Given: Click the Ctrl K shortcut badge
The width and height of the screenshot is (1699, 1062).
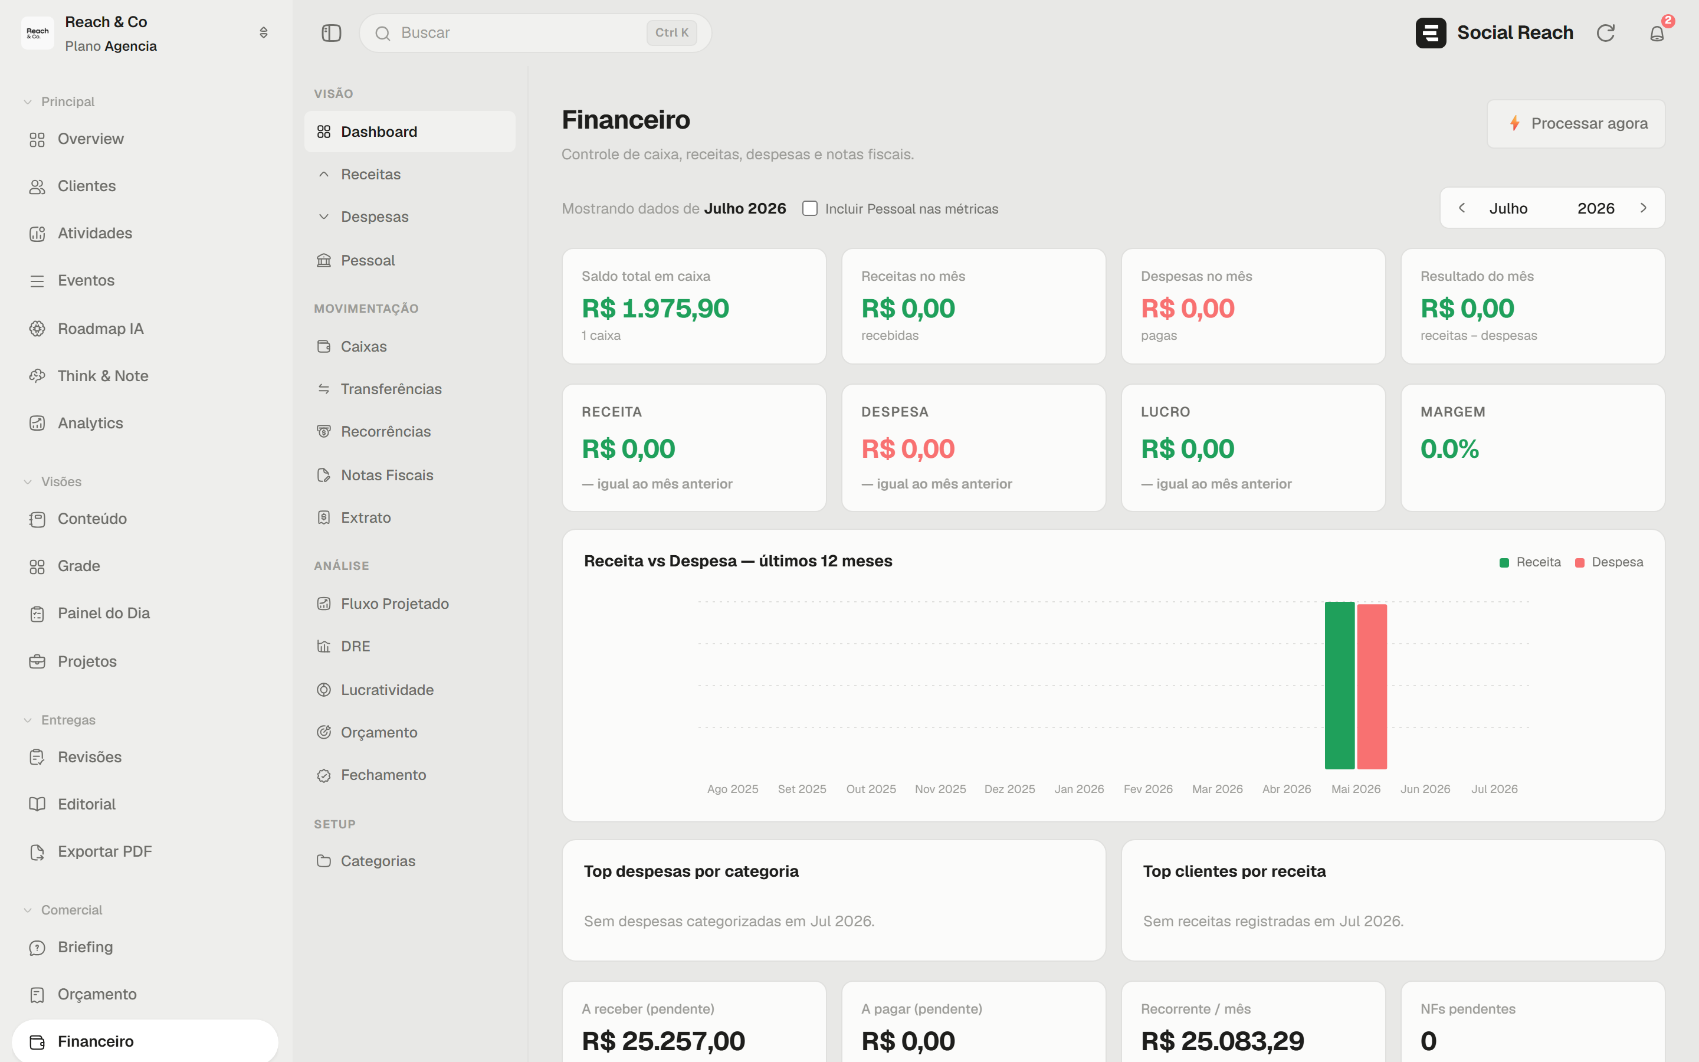Looking at the screenshot, I should tap(672, 33).
